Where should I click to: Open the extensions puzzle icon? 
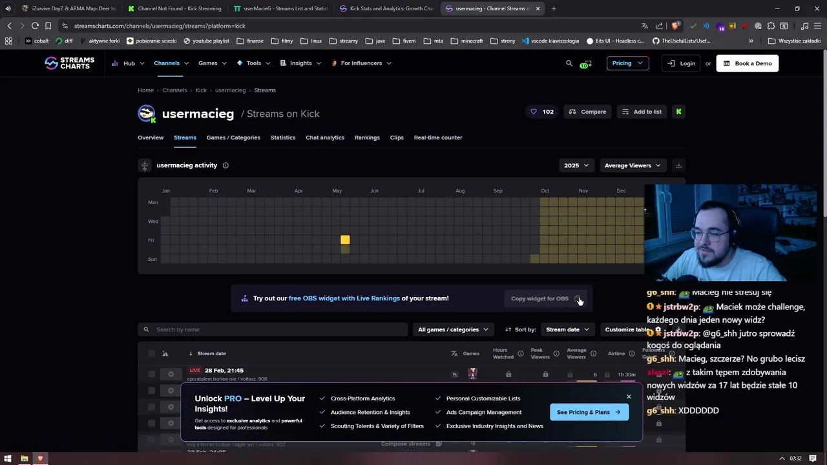(771, 26)
